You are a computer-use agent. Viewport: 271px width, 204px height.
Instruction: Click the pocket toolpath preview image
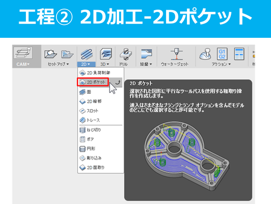(187, 156)
